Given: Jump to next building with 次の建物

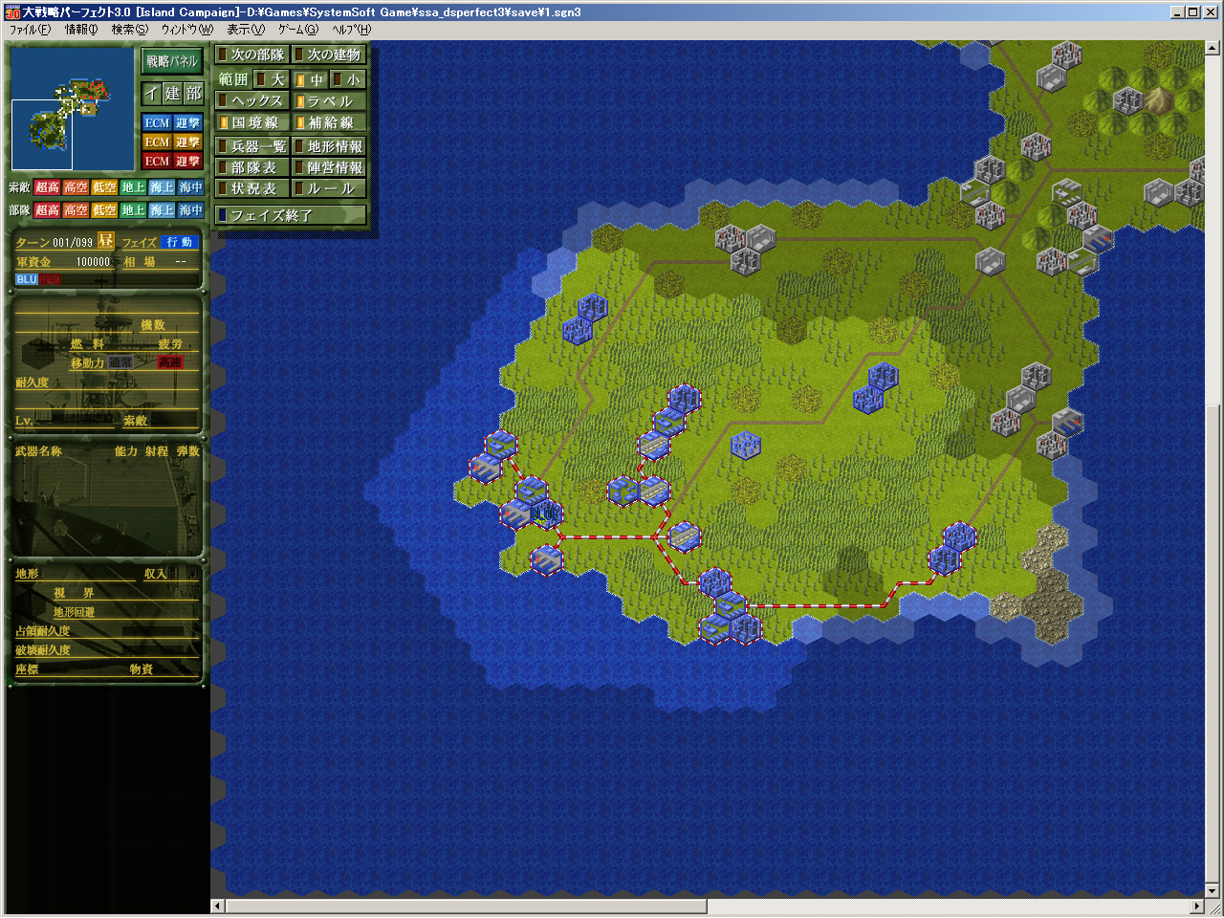Looking at the screenshot, I should coord(329,55).
